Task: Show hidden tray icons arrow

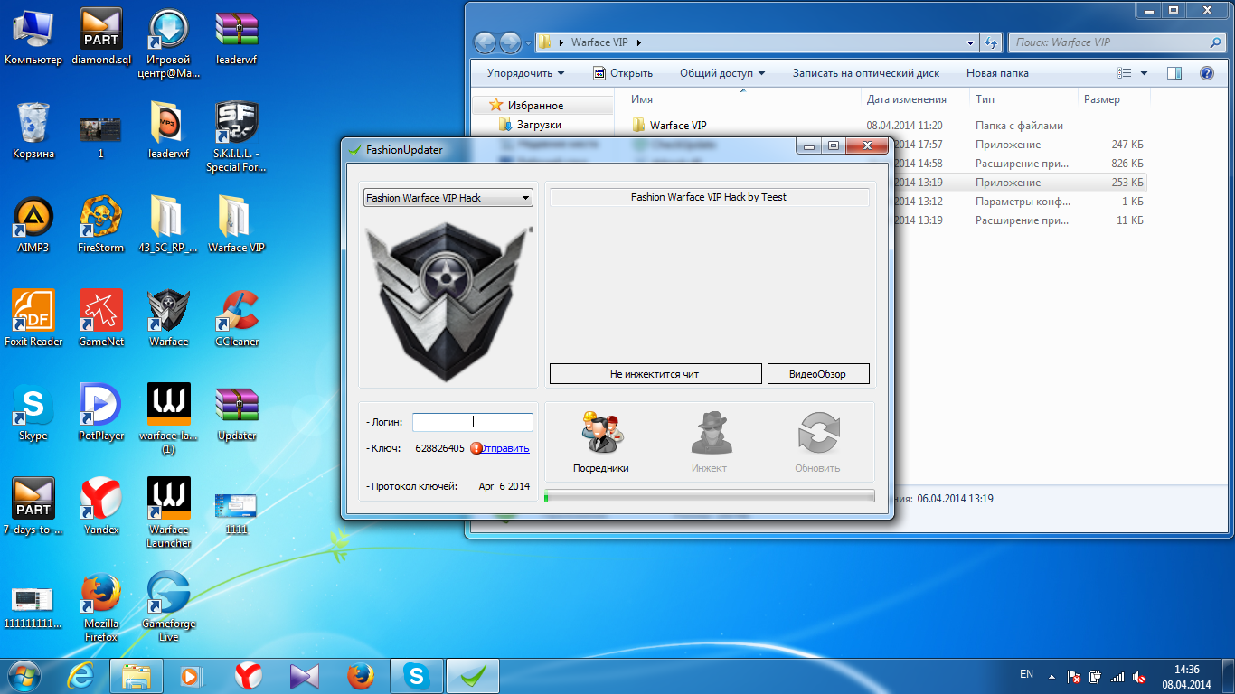Action: point(1051,675)
